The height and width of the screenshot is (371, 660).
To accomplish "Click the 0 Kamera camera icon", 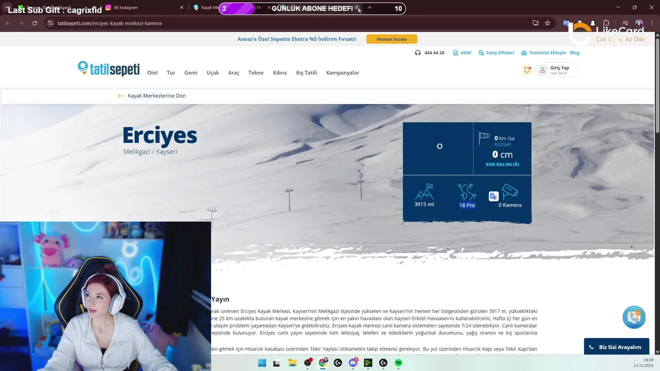I will [509, 192].
